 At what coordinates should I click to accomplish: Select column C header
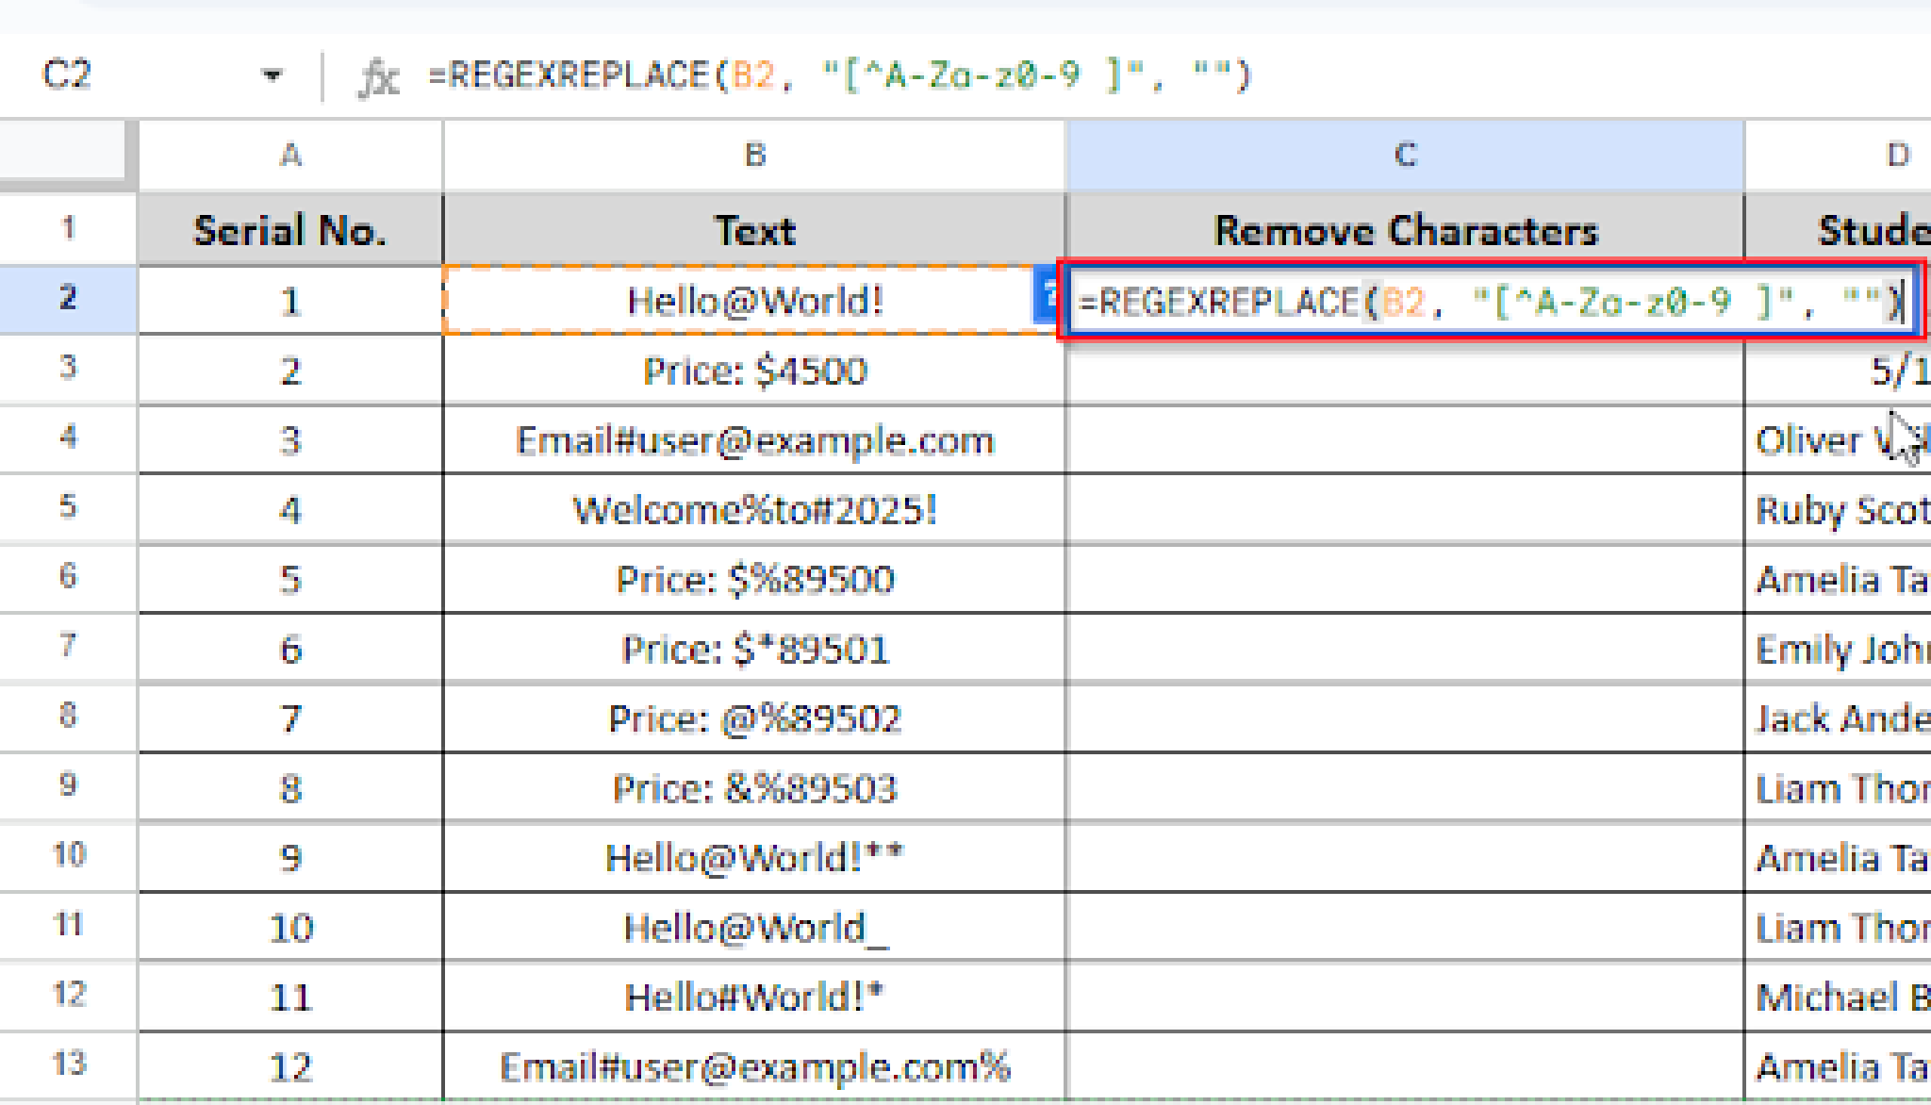[x=1405, y=155]
